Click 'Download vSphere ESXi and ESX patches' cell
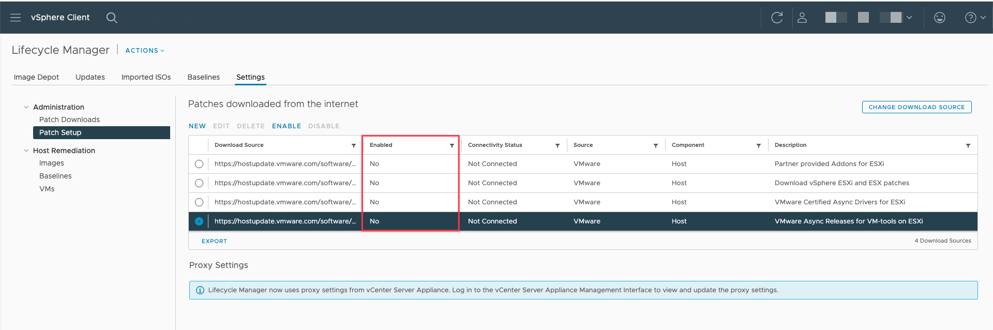 841,183
